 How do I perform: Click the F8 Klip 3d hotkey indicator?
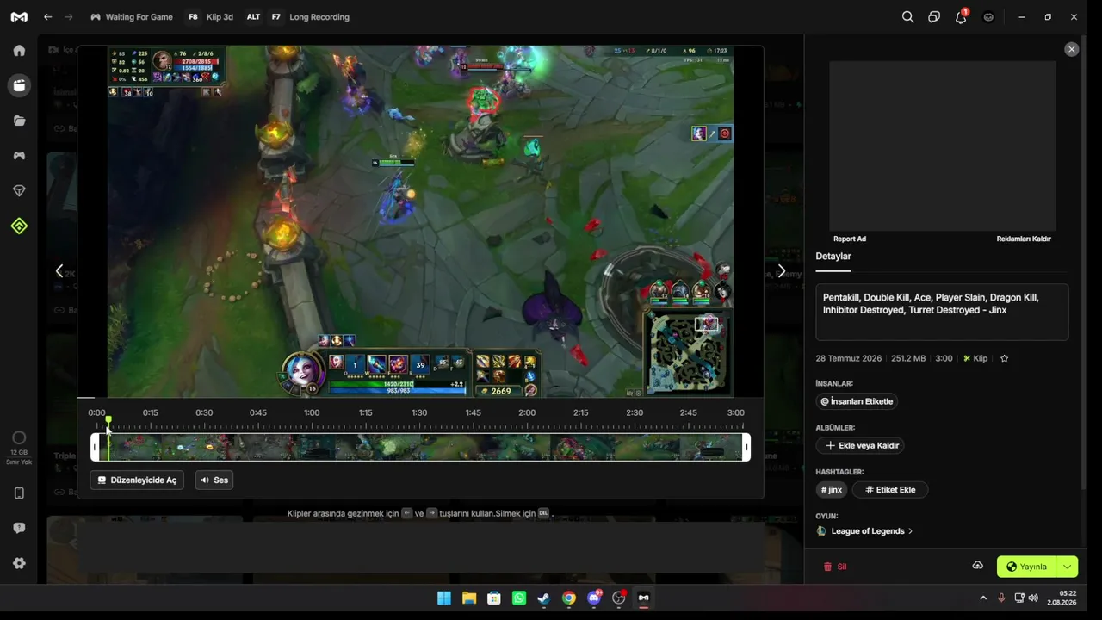pyautogui.click(x=210, y=17)
